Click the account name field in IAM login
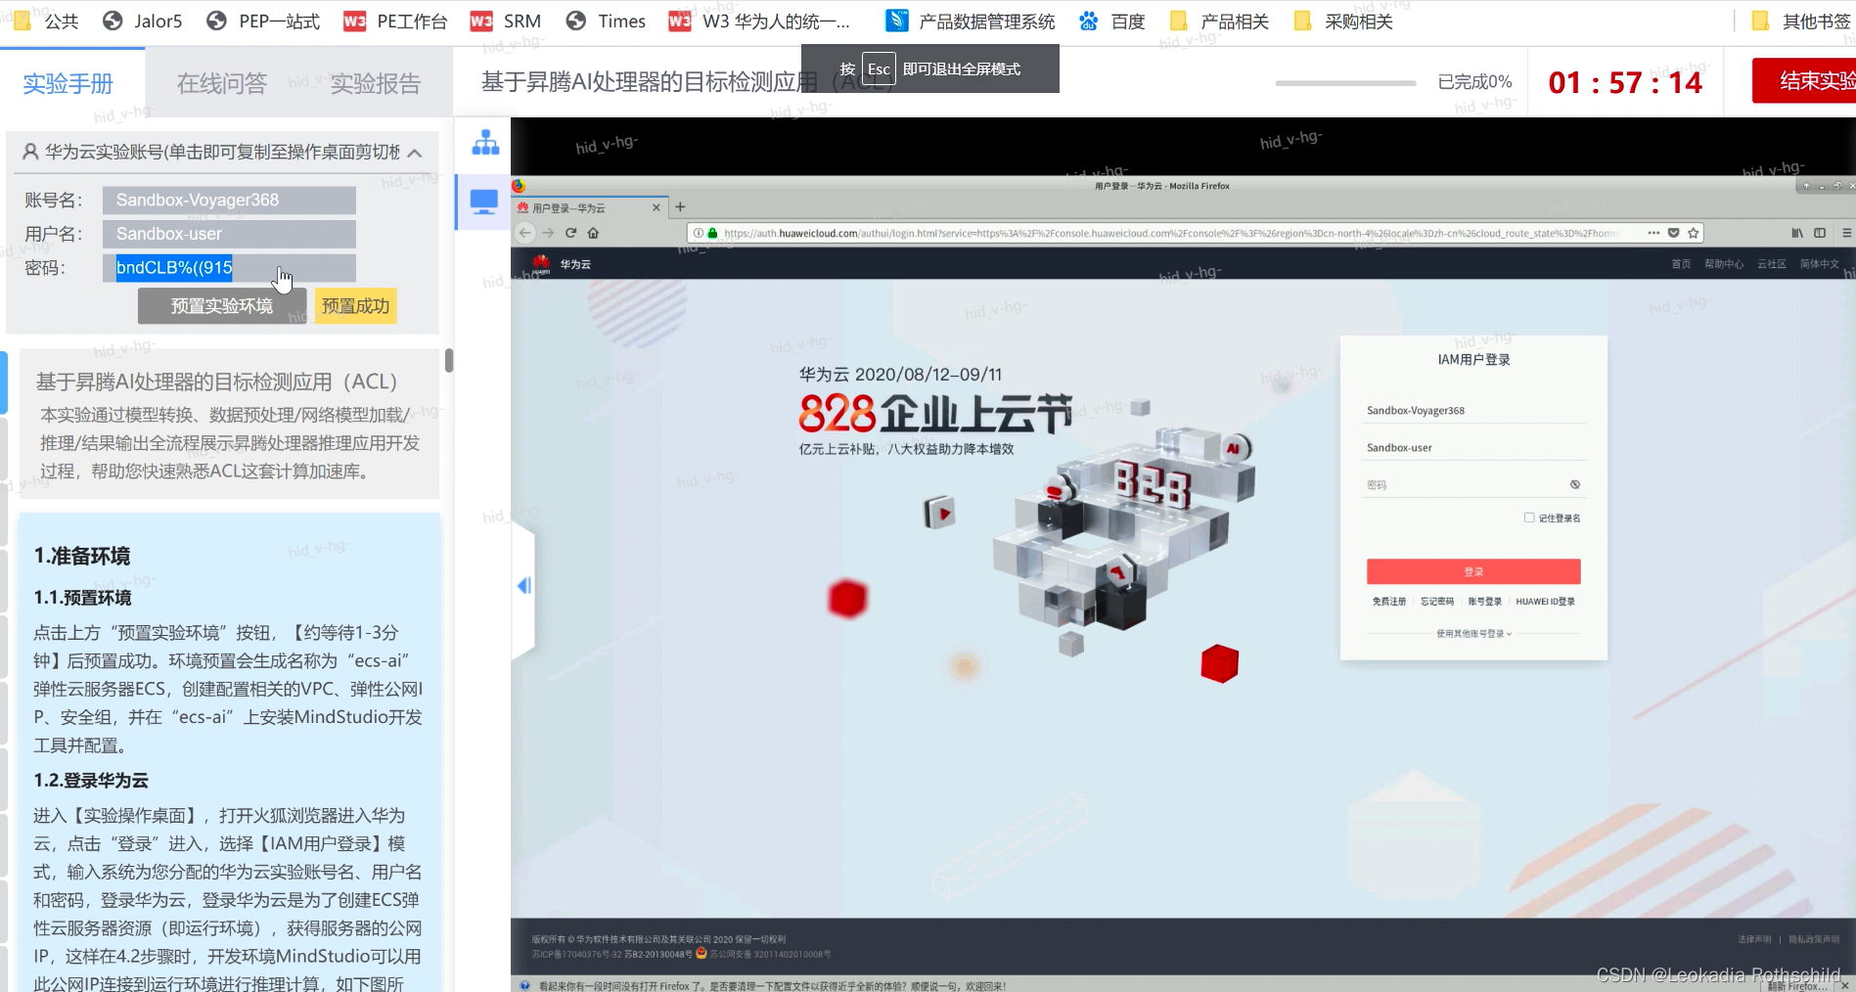1856x992 pixels. coord(1474,411)
